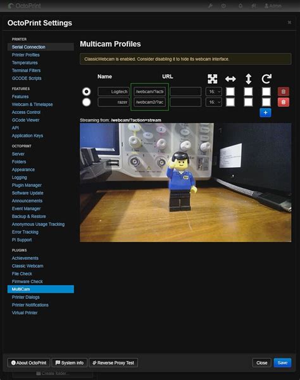Click the System Info button
The height and width of the screenshot is (380, 300).
(70, 362)
